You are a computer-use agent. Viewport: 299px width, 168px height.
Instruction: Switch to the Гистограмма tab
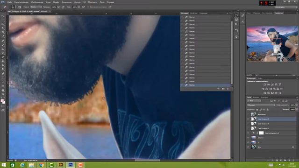[x=267, y=13]
